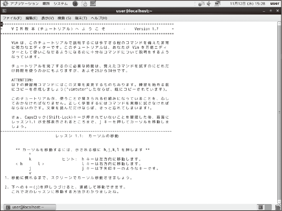Click the update notifier tray icon

coord(201,4)
